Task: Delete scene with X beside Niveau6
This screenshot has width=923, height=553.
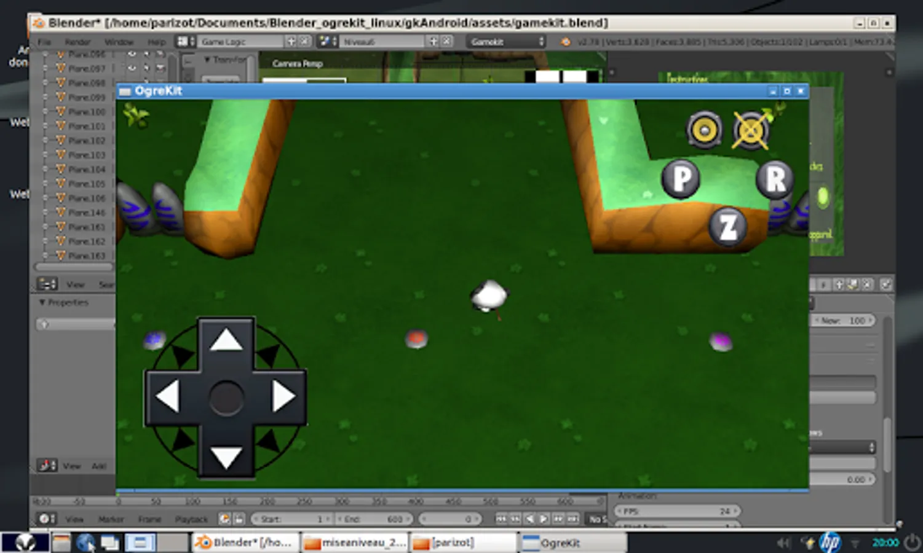Action: tap(447, 41)
